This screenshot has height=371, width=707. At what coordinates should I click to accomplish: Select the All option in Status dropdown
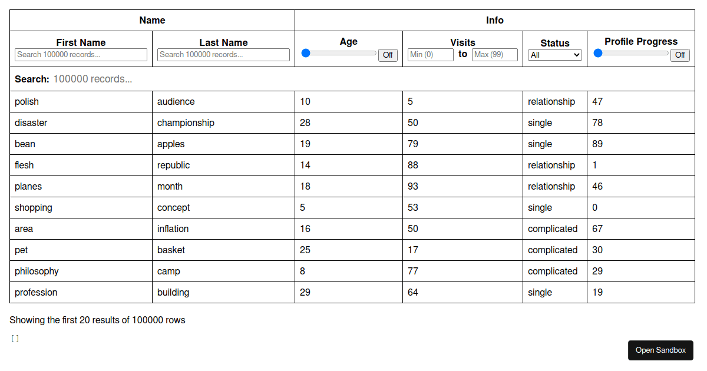[554, 55]
